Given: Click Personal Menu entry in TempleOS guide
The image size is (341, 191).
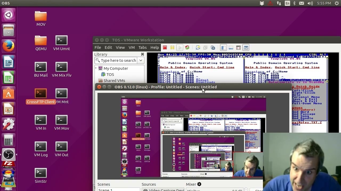Looking at the screenshot, I should tap(306, 97).
